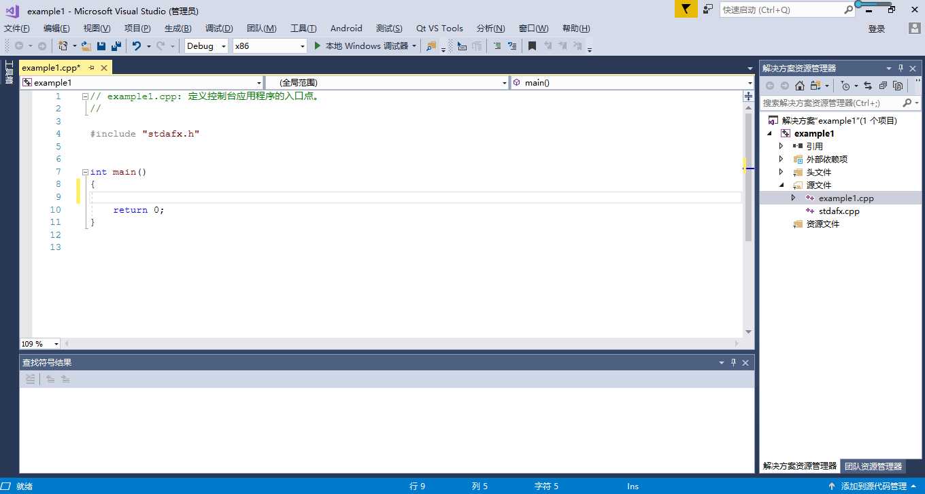The image size is (925, 494).
Task: Open the 调试(D) menu
Action: coord(219,29)
